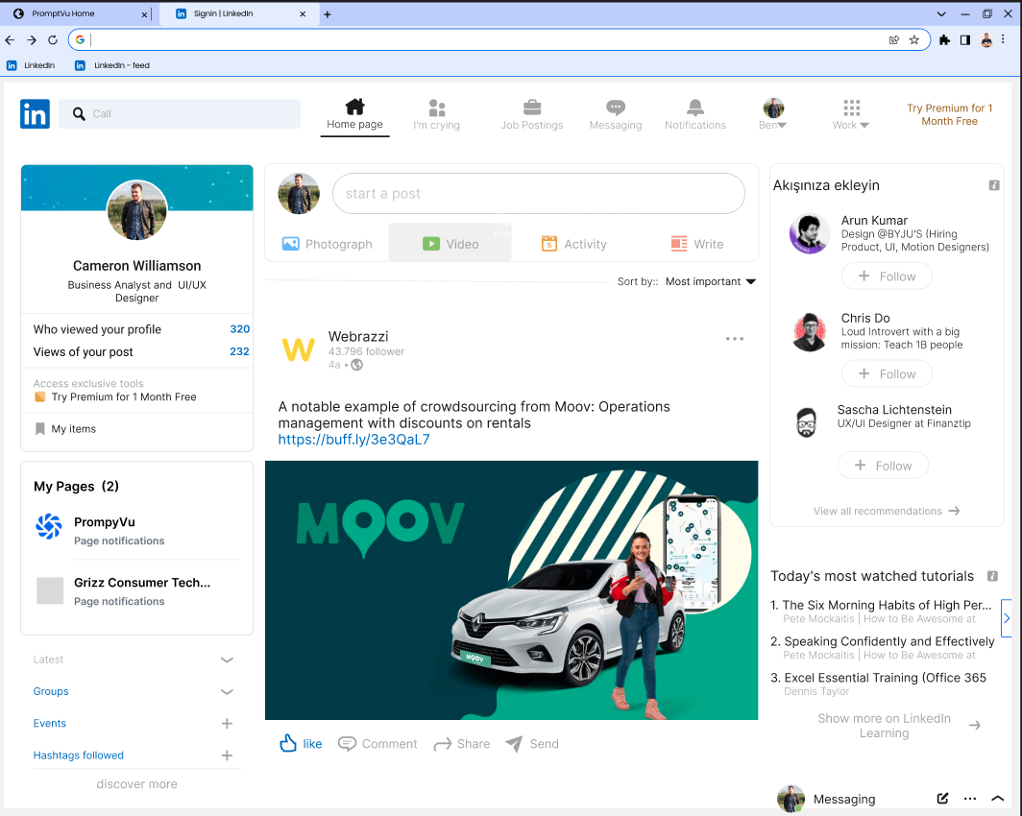Add a Video to post
The image size is (1022, 816).
pos(450,244)
